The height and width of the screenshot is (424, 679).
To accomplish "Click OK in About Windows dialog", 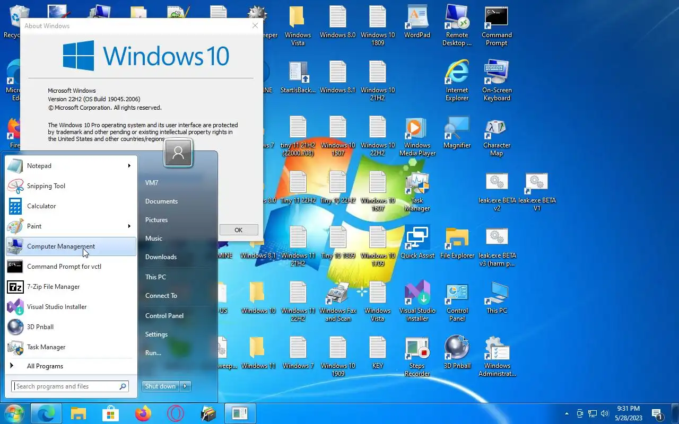I will [239, 230].
